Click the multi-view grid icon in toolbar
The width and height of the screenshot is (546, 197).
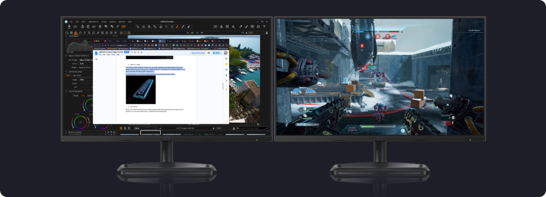215,26
